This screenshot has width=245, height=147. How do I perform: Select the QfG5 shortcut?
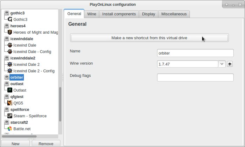pos(18,103)
